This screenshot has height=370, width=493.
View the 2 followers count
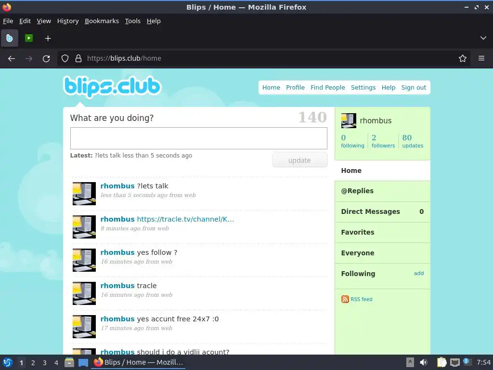coord(383,141)
